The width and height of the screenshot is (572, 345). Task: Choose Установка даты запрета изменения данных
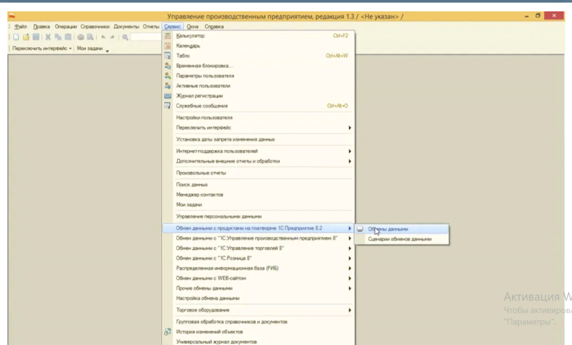point(258,140)
